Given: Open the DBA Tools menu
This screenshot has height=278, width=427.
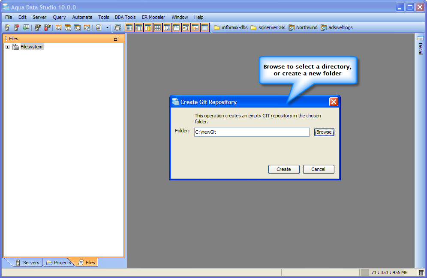Looking at the screenshot, I should (125, 17).
